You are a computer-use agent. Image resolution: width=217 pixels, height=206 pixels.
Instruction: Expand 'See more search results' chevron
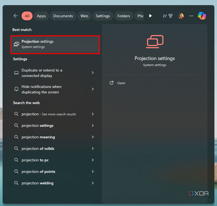pyautogui.click(x=93, y=114)
